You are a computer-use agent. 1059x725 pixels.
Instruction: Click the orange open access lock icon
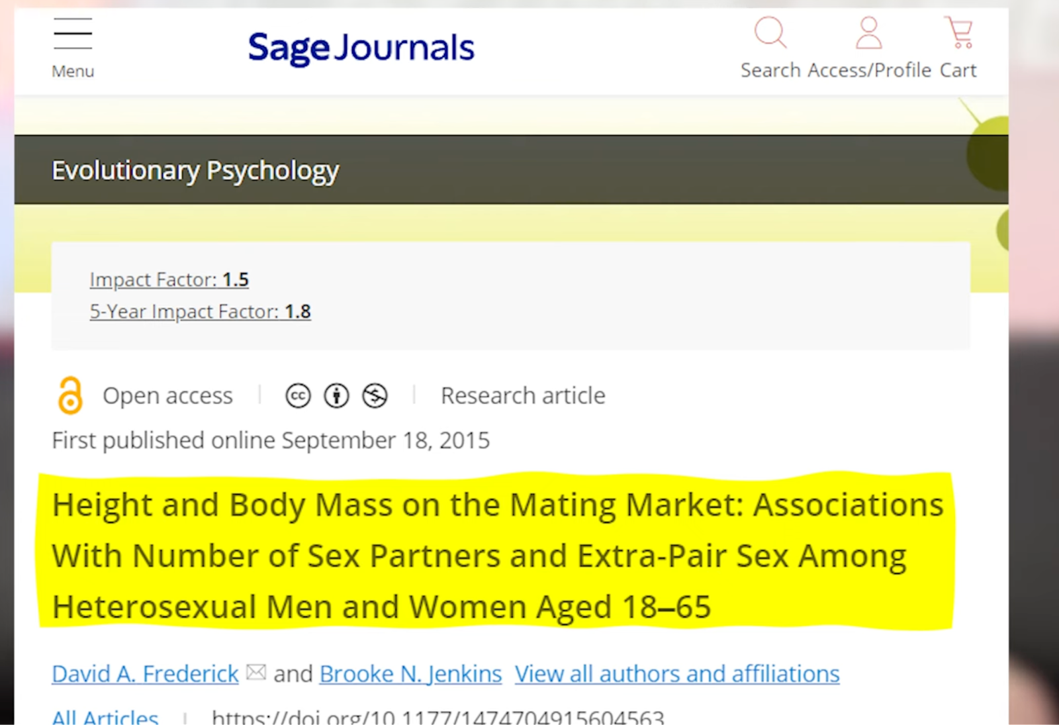click(x=70, y=395)
